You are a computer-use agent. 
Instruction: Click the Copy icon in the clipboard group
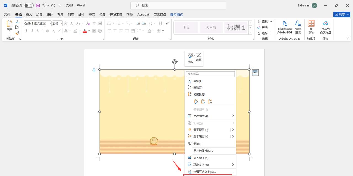(17, 27)
